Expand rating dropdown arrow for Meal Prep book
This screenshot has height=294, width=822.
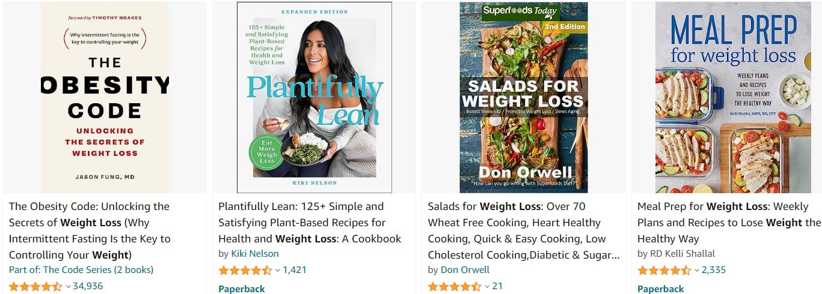tap(697, 271)
